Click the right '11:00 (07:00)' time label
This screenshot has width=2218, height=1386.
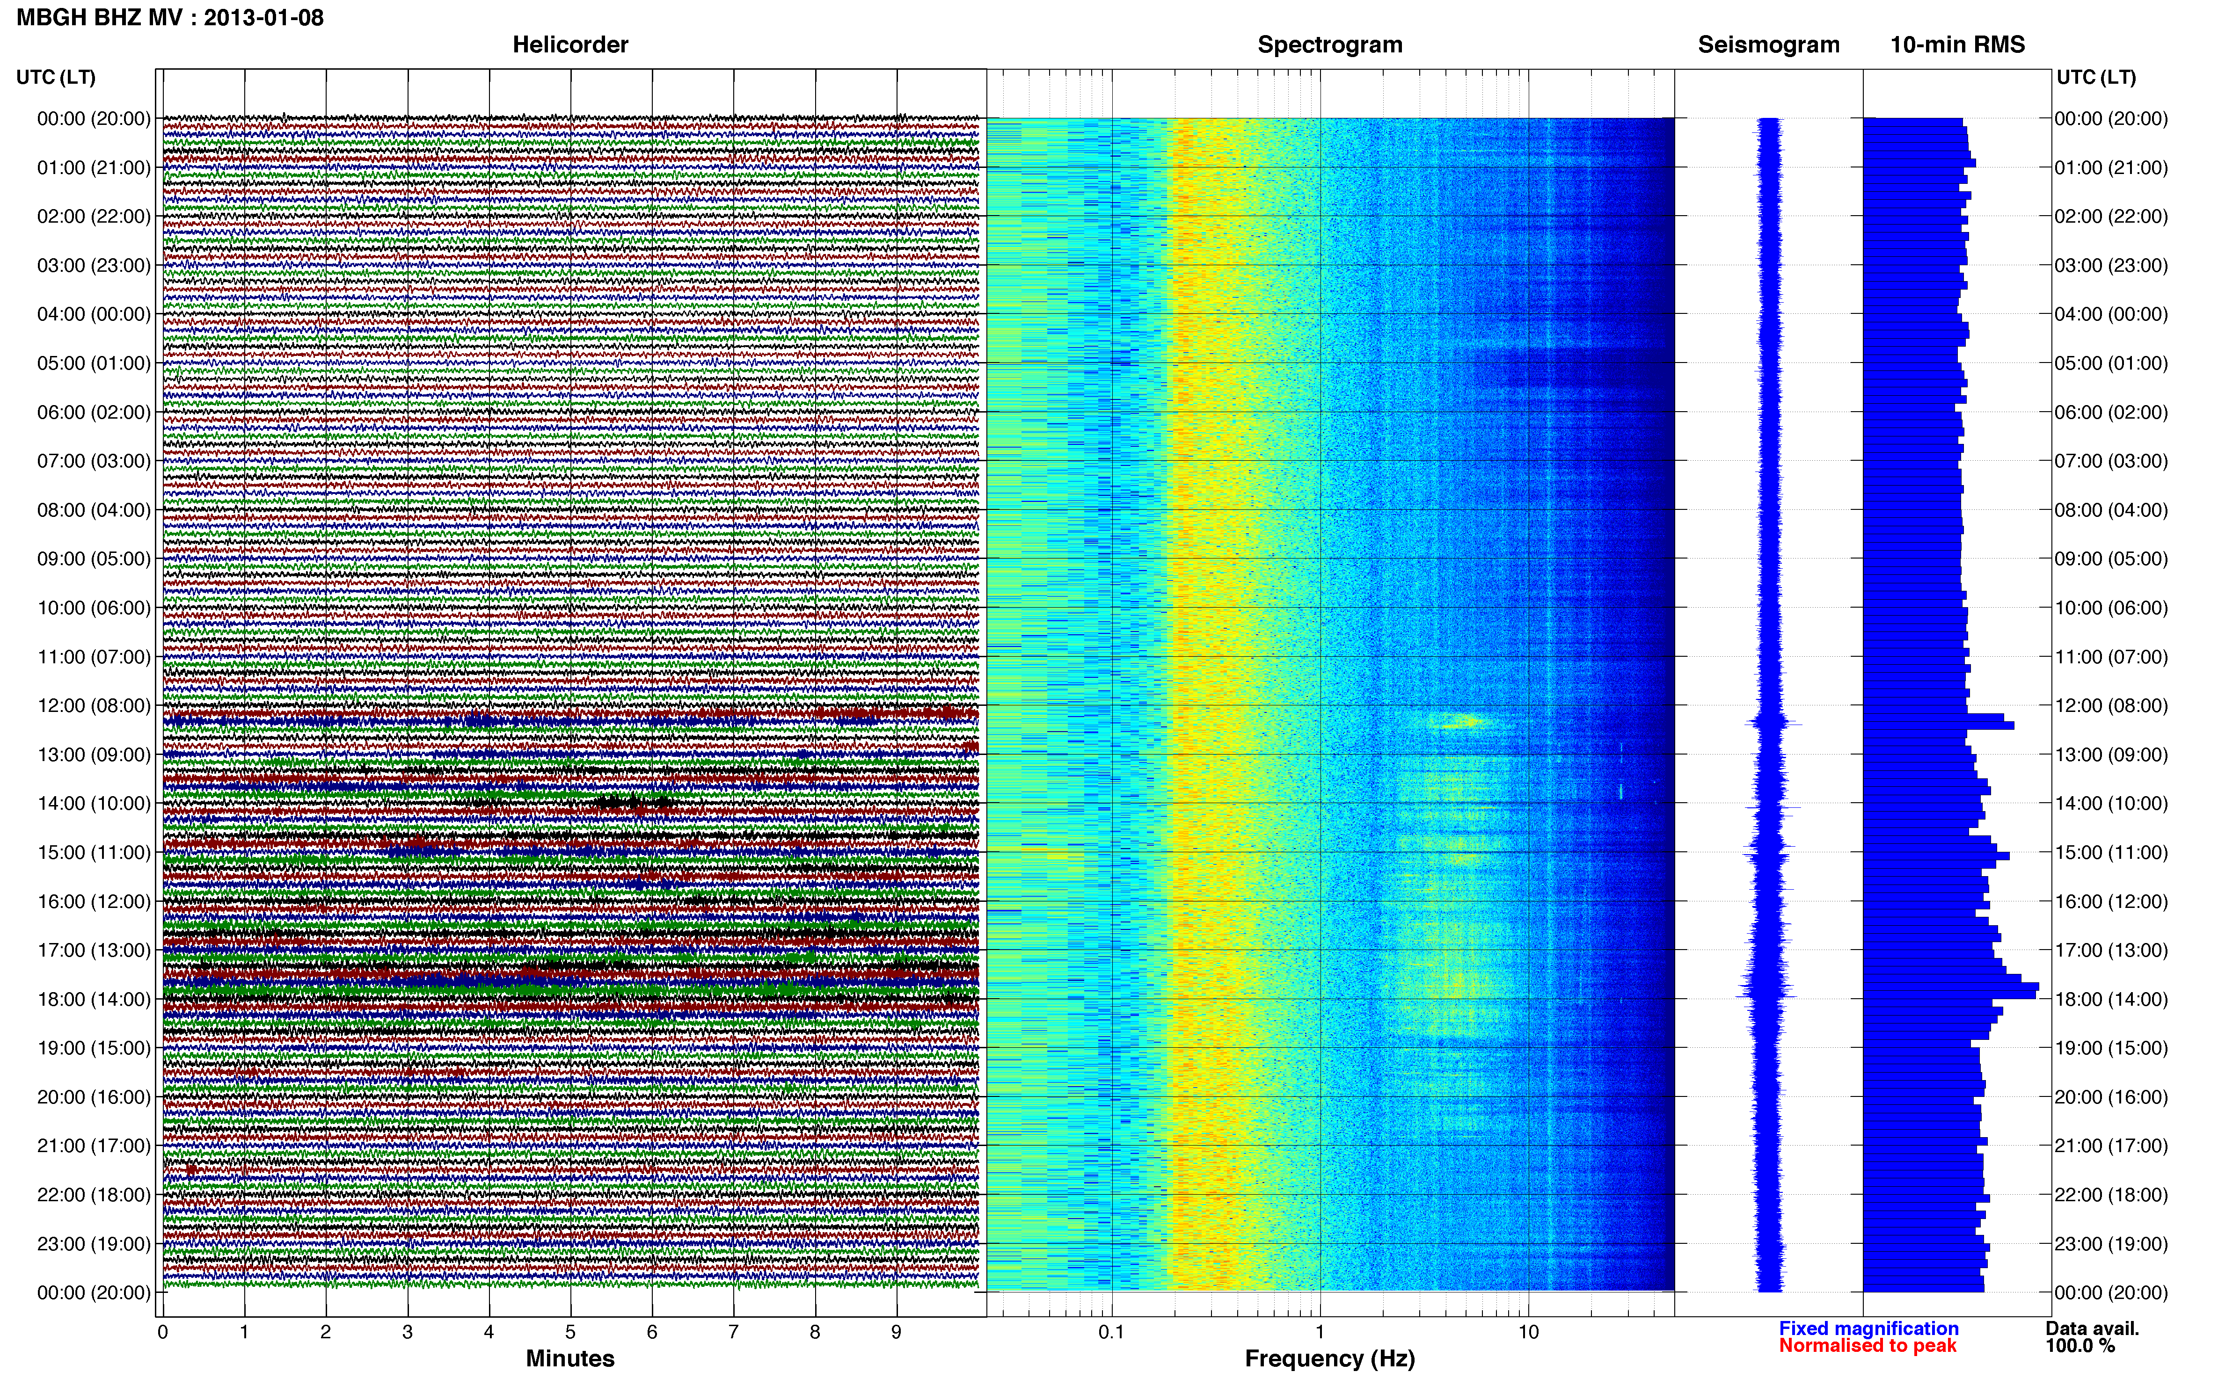[2111, 657]
